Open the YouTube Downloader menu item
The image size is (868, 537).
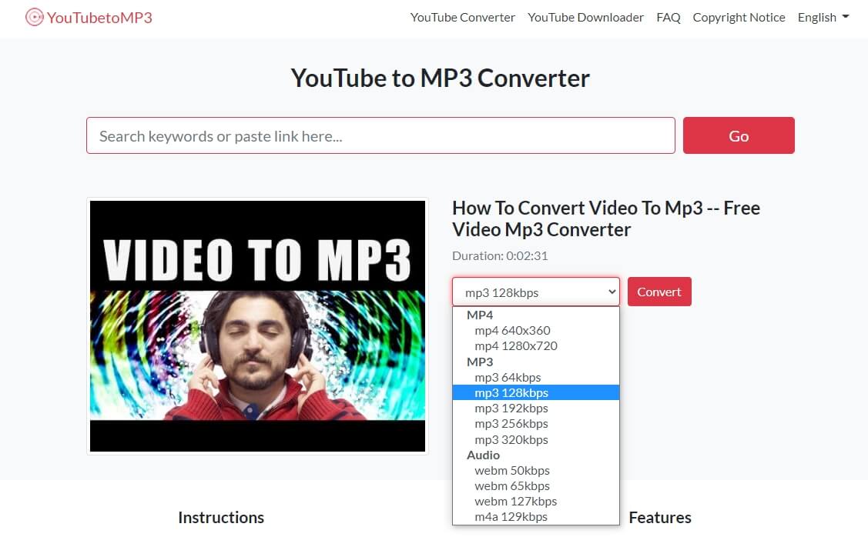click(586, 17)
